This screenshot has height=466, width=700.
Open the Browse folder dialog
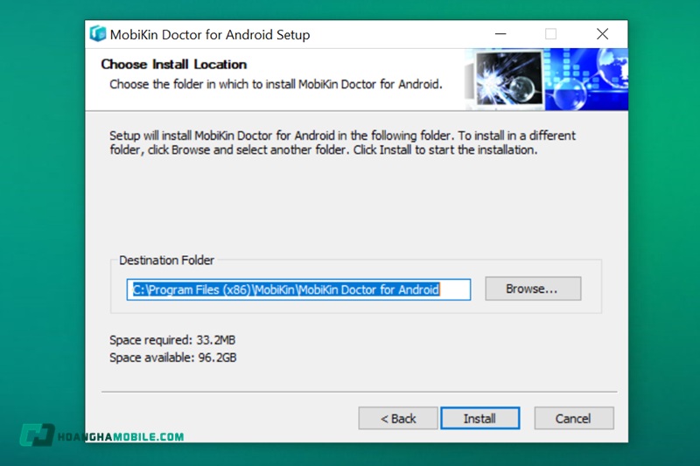(533, 289)
